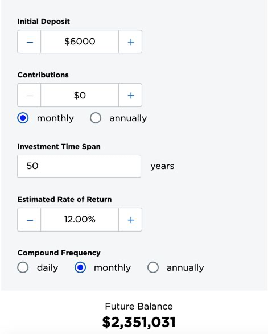Choose monthly compound frequency

[80, 267]
